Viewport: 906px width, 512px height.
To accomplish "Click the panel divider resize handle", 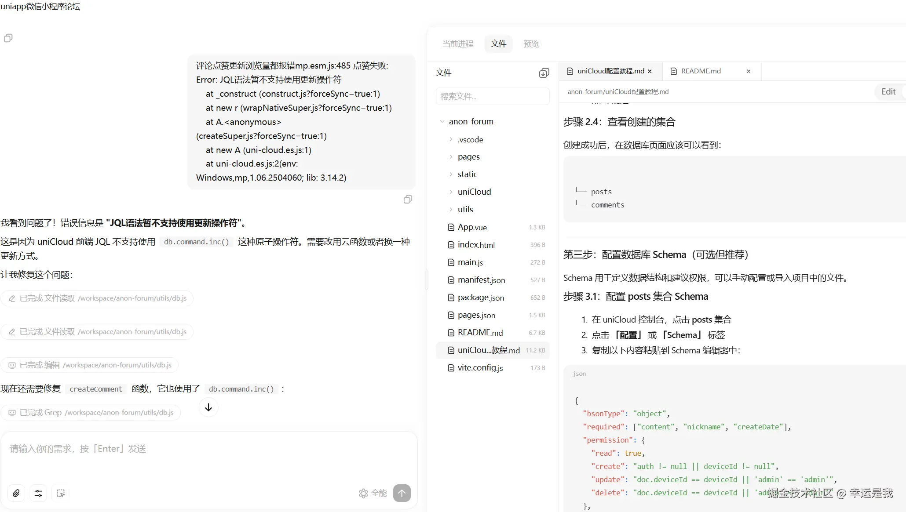I will pos(426,280).
